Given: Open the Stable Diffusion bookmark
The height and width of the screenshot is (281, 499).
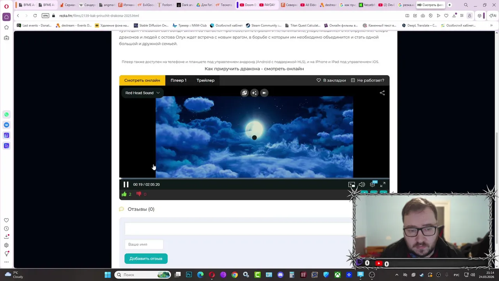Looking at the screenshot, I should (151, 25).
